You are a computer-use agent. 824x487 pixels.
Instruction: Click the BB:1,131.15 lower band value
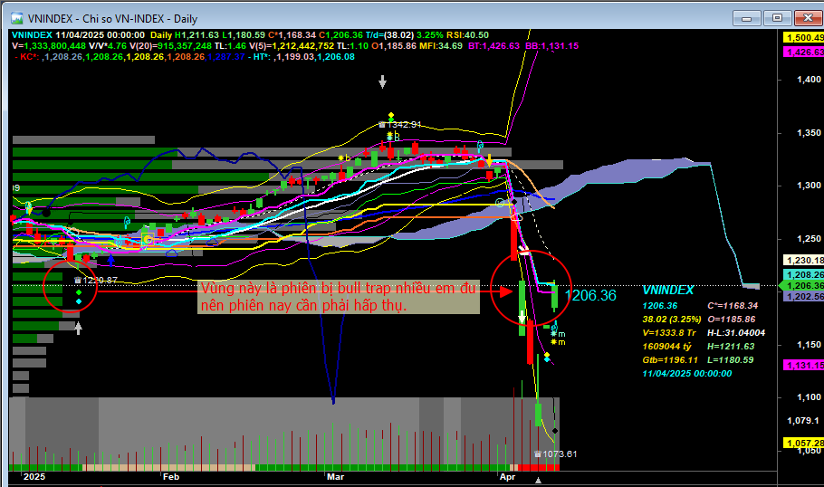[x=551, y=46]
